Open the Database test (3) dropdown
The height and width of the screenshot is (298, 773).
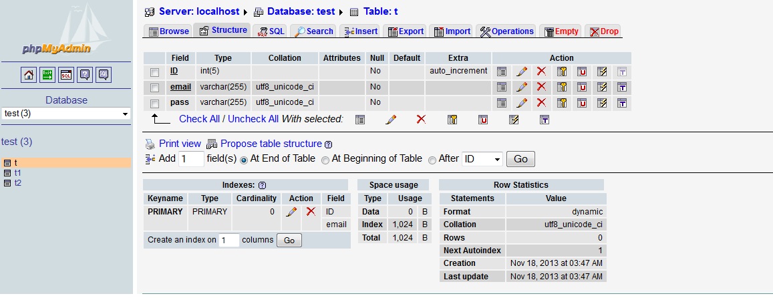[x=66, y=114]
